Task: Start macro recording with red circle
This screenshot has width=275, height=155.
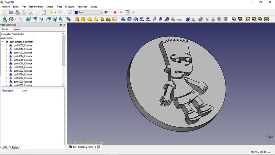Action: pyautogui.click(x=115, y=12)
